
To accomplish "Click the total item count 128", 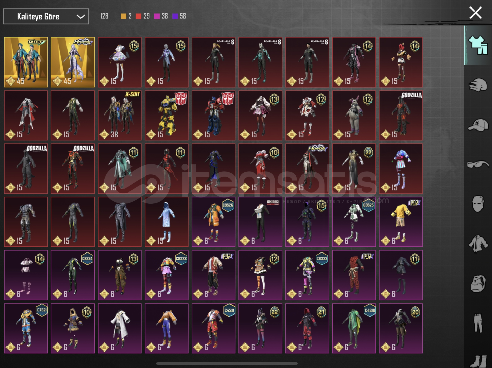I will [104, 16].
